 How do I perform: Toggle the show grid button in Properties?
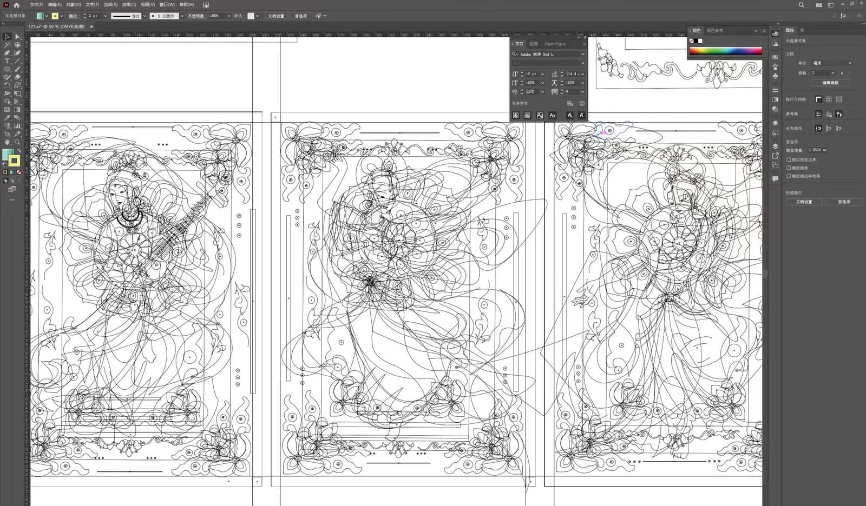tap(829, 99)
